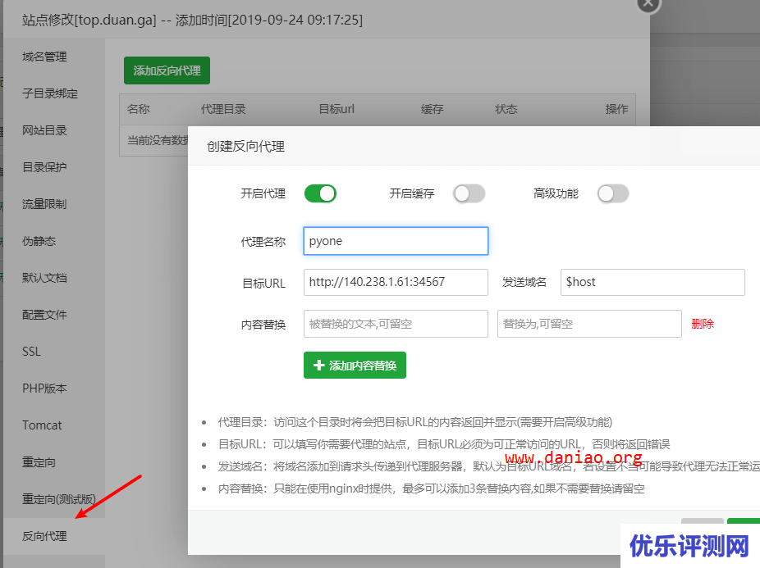Switch to PHP版本 section

(x=44, y=389)
